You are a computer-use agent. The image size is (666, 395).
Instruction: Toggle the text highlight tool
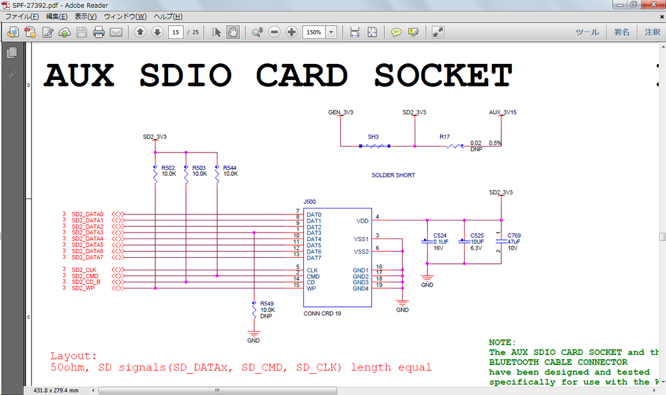413,32
